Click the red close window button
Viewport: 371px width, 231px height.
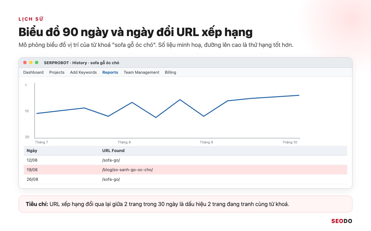tap(25, 63)
